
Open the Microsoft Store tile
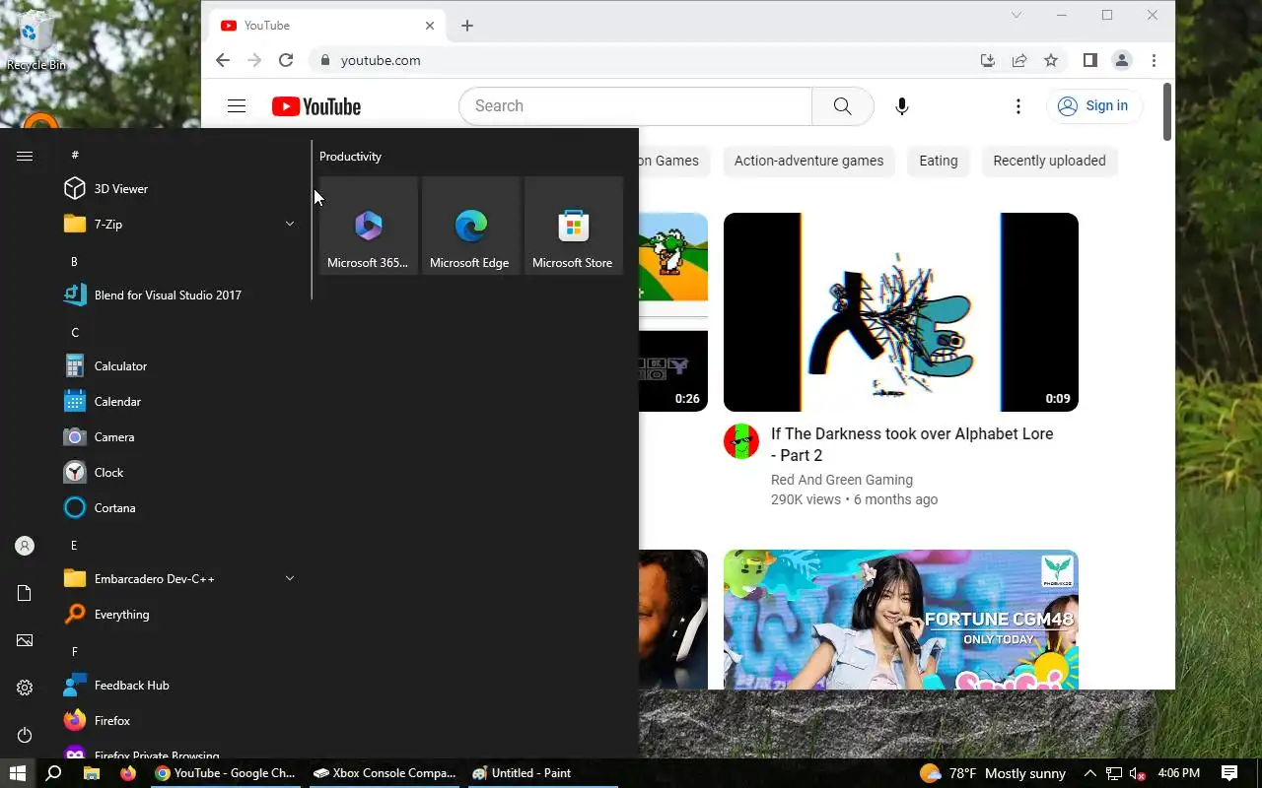(574, 226)
